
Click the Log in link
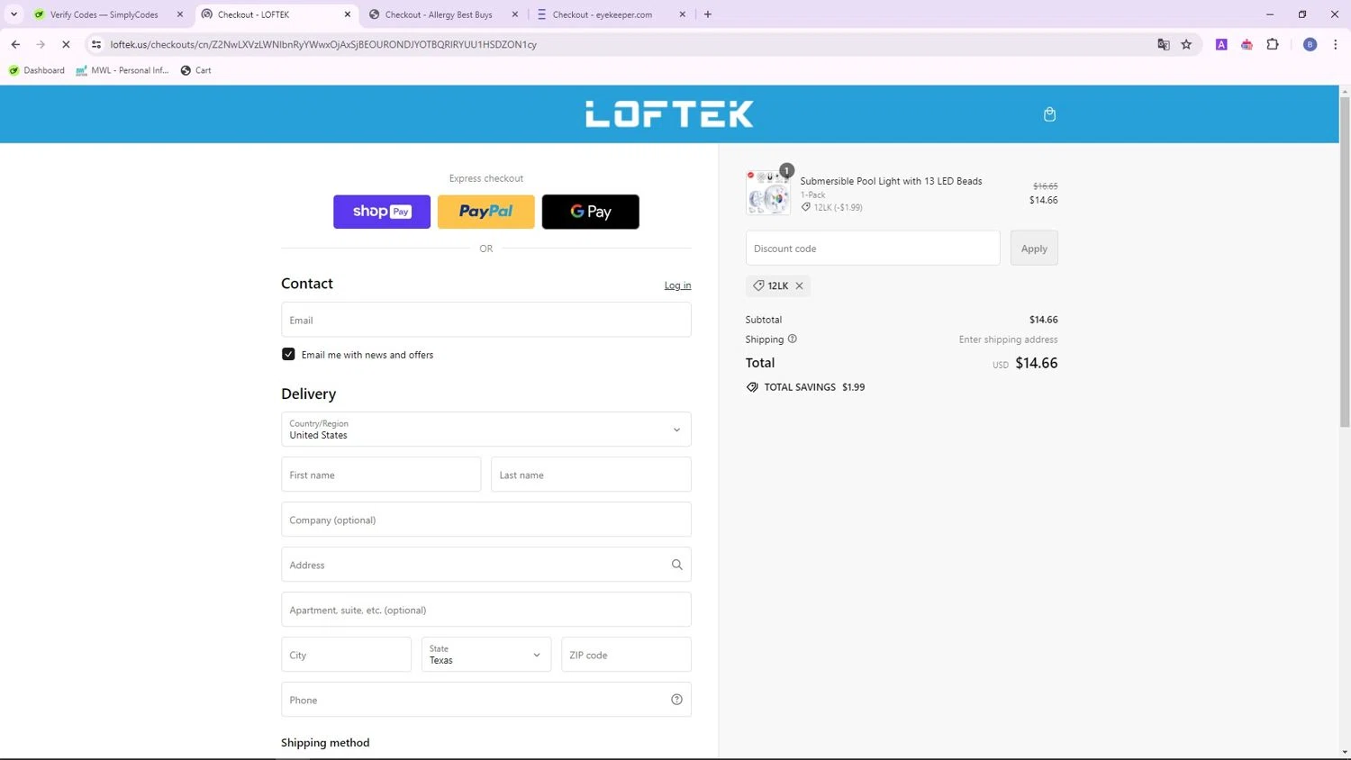(677, 285)
